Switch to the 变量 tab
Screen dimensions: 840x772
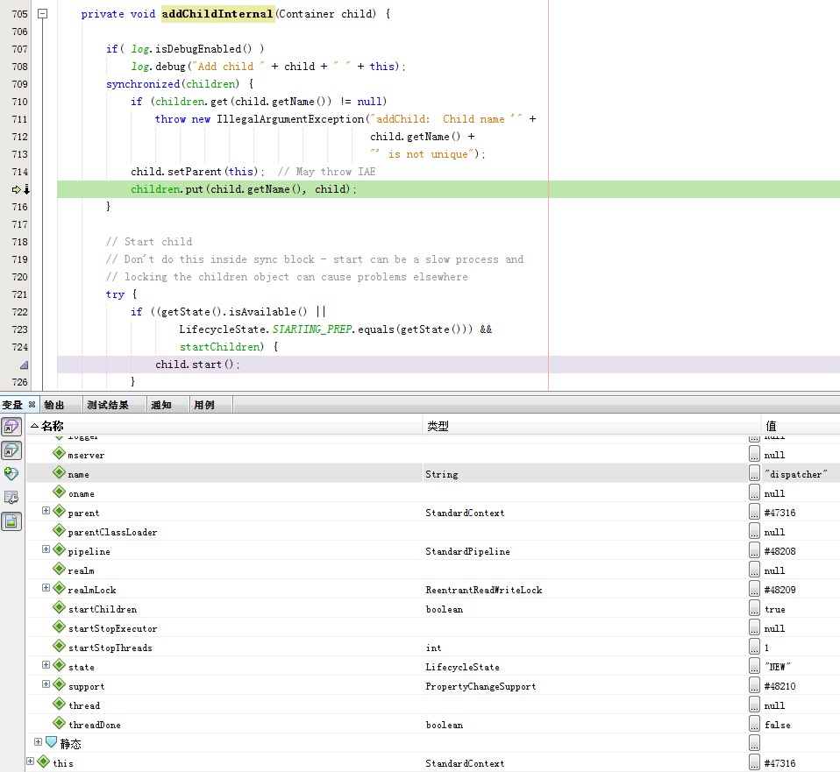[13, 405]
